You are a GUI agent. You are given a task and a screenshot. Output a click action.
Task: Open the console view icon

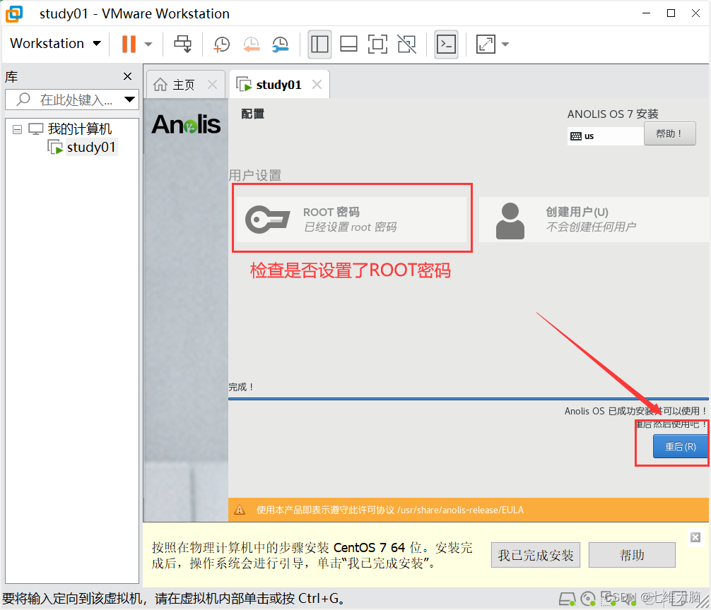446,44
